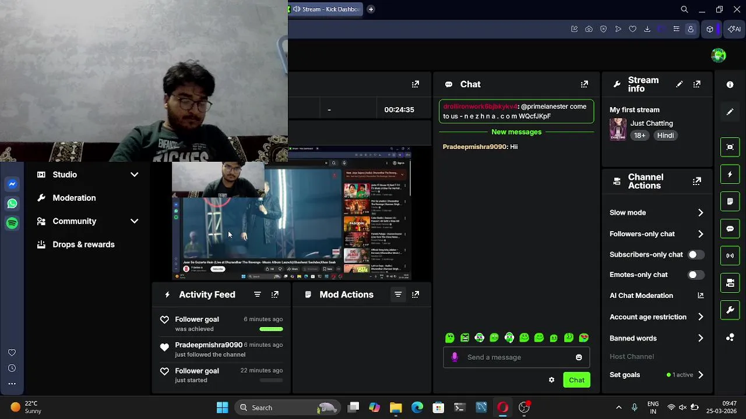This screenshot has width=746, height=419.
Task: Click the snapshot camera icon in address bar
Action: tap(589, 29)
